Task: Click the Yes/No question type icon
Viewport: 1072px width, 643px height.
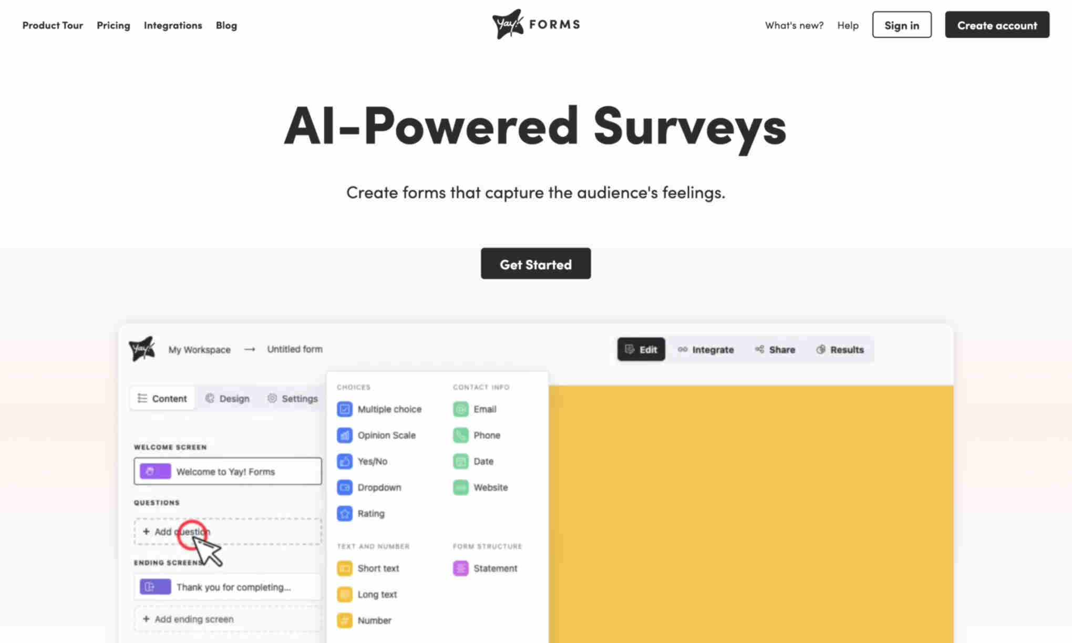Action: (x=345, y=461)
